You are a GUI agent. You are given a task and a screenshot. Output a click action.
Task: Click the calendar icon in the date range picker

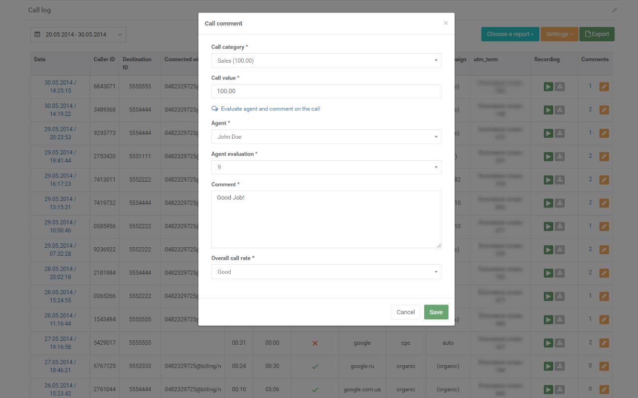pyautogui.click(x=37, y=34)
